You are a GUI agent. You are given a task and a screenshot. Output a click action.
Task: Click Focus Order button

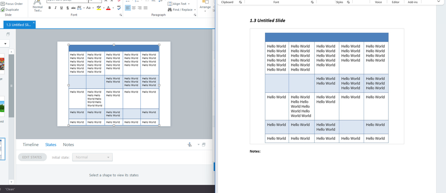point(12,4)
